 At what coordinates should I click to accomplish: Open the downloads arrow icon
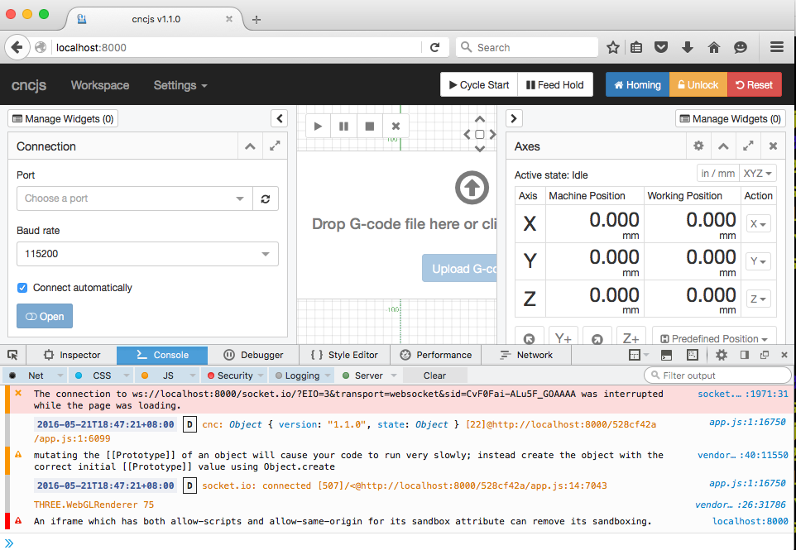688,47
